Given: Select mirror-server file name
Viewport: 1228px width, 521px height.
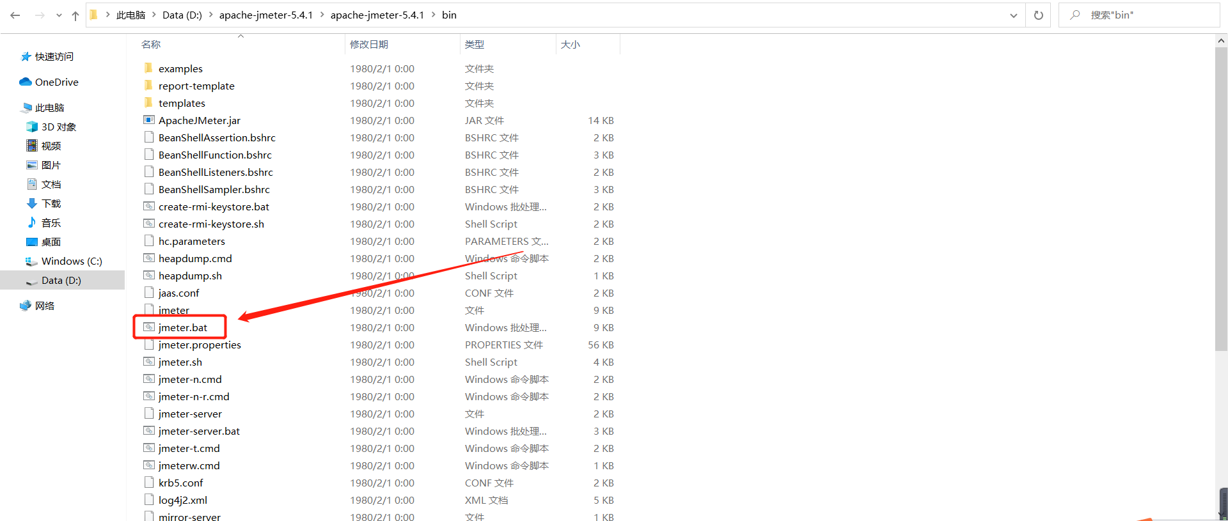Looking at the screenshot, I should click(x=189, y=517).
